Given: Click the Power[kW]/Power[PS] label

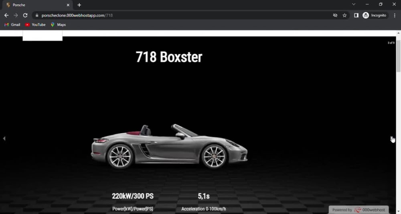Looking at the screenshot, I should pos(133,209).
